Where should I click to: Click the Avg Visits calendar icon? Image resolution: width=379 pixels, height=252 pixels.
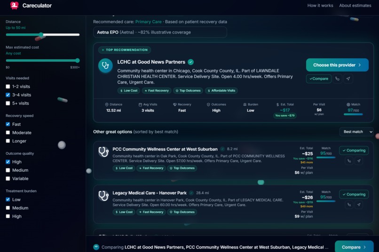pyautogui.click(x=140, y=105)
